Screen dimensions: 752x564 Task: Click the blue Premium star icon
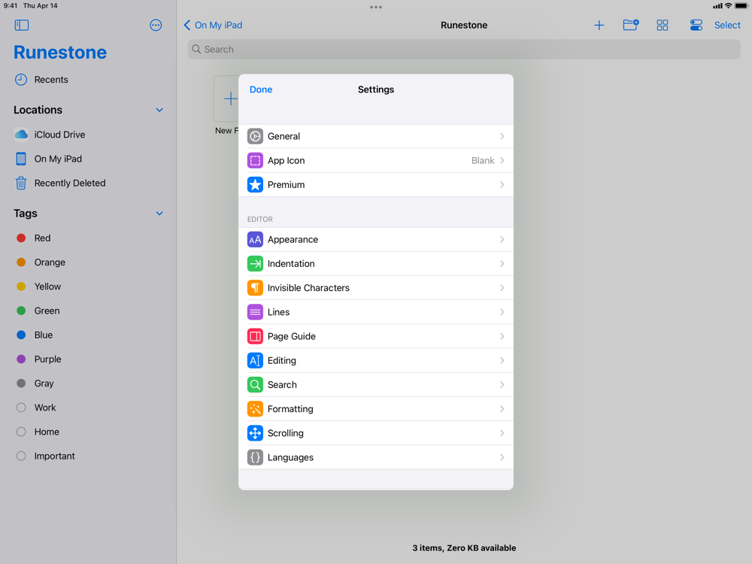click(x=255, y=185)
